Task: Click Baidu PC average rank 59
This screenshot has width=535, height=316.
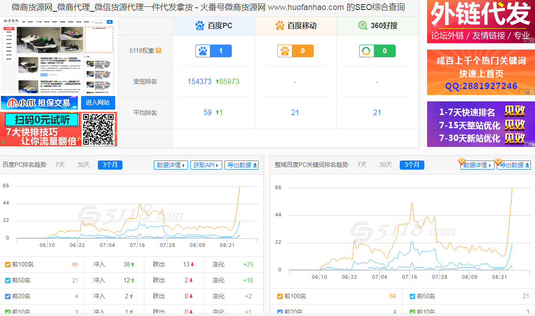Action: click(x=208, y=112)
